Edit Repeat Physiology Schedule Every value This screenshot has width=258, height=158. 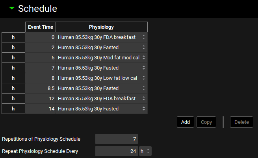click(x=117, y=151)
